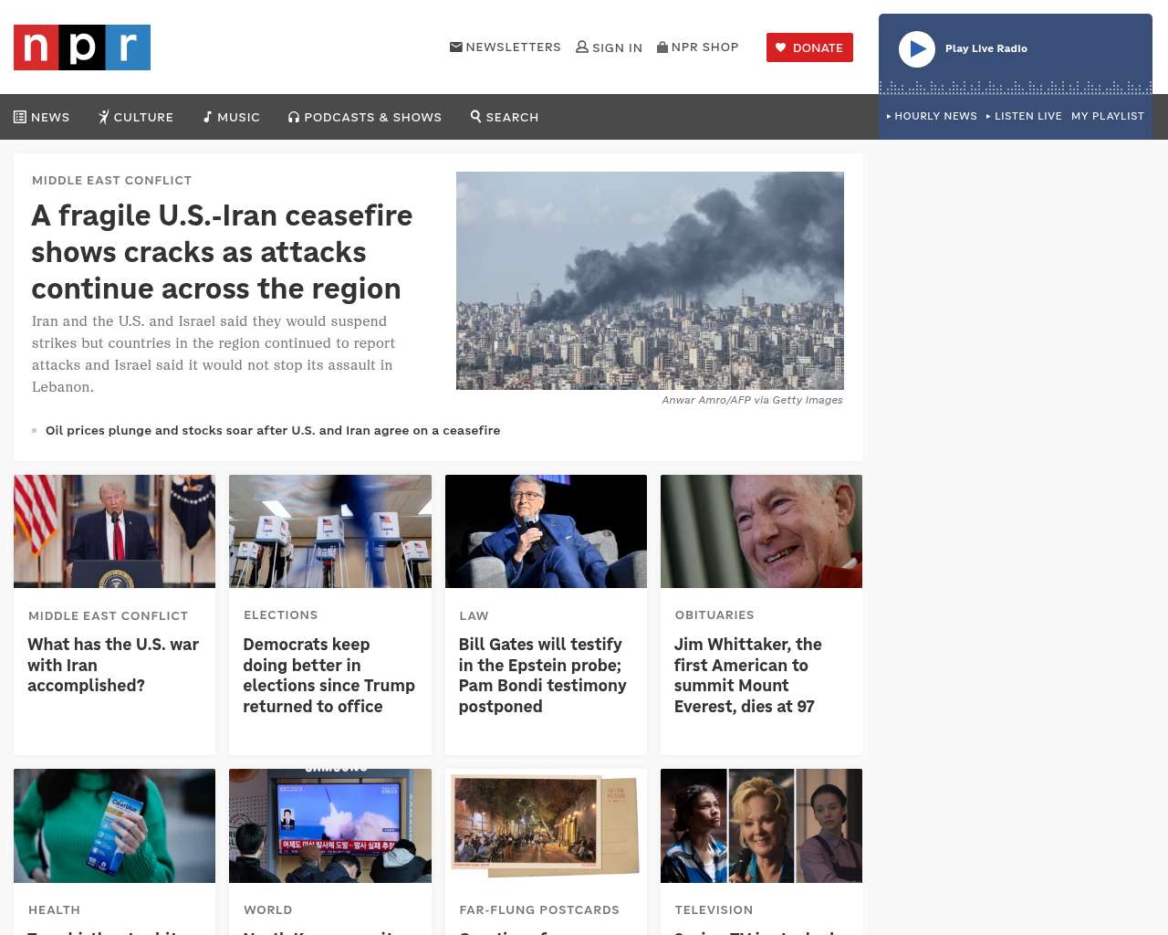
Task: Click the Podcasts headphones icon
Action: pos(294,117)
